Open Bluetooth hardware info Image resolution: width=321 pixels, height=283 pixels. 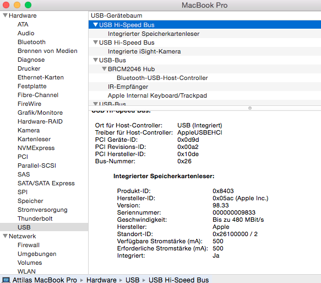[31, 42]
